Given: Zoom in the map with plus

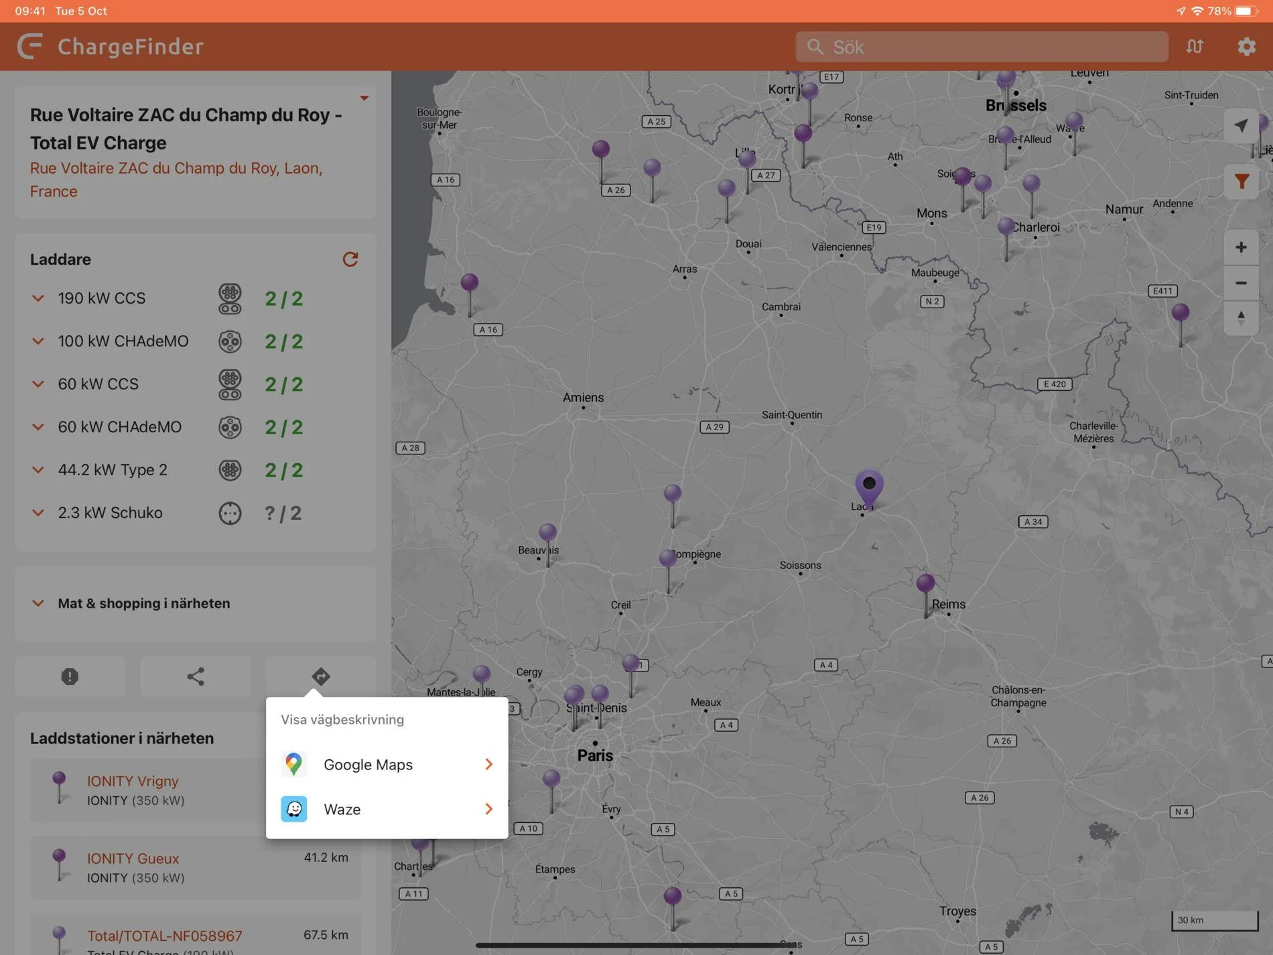Looking at the screenshot, I should pos(1241,247).
